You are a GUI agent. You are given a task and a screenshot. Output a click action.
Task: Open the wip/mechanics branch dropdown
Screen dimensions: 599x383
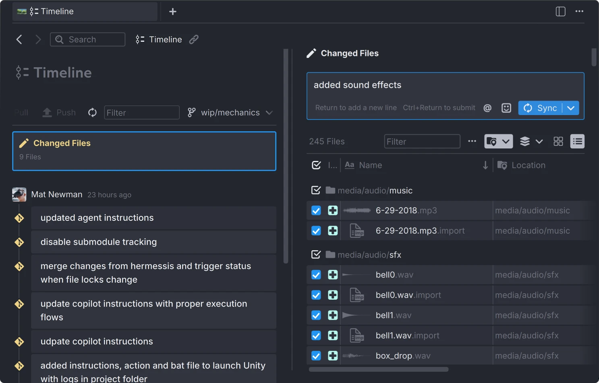click(269, 113)
